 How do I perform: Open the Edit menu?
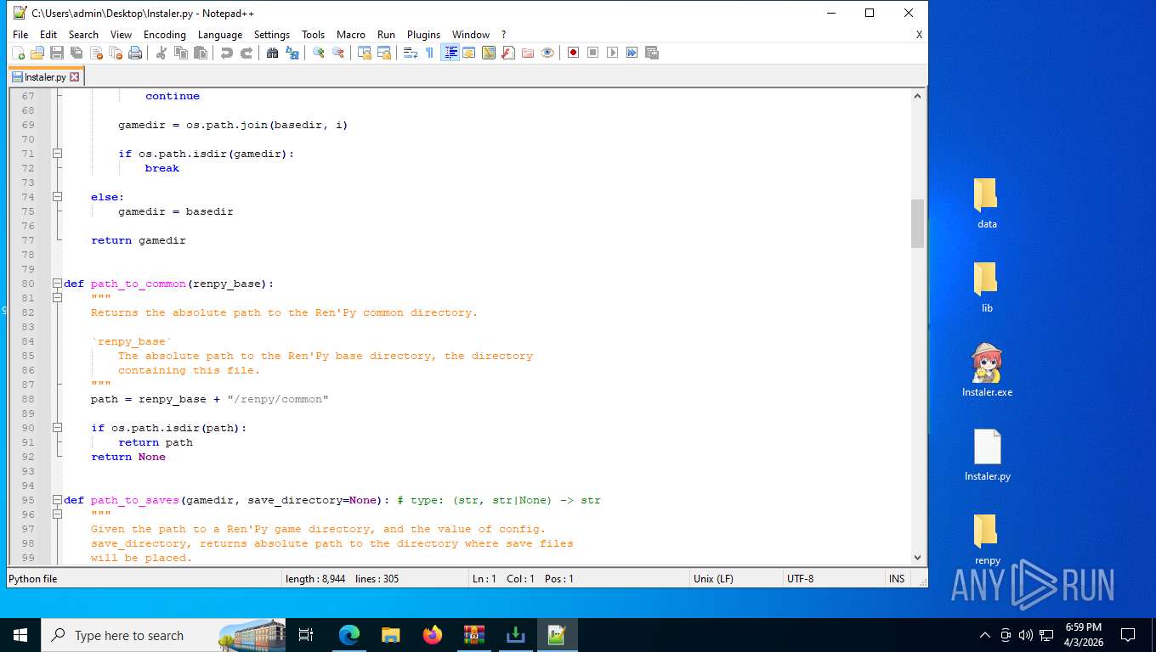[x=48, y=35]
